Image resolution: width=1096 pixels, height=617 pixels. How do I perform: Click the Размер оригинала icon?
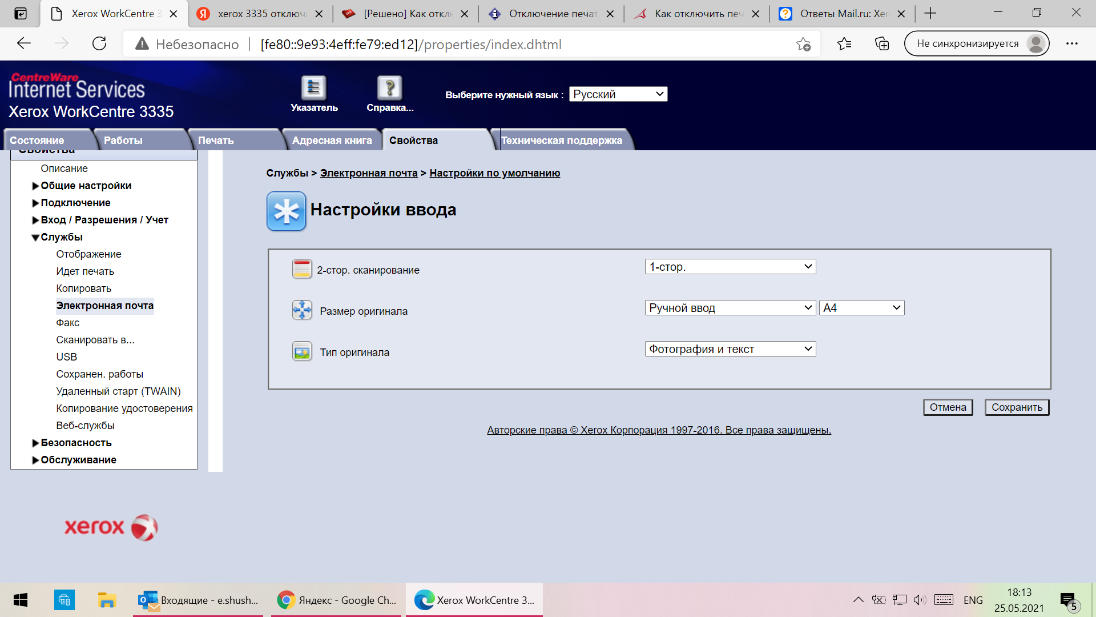[x=302, y=310]
